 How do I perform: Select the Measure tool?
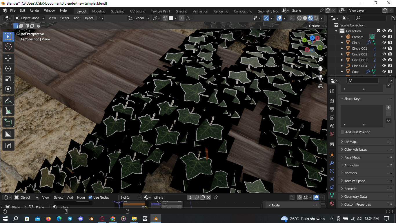(8, 111)
